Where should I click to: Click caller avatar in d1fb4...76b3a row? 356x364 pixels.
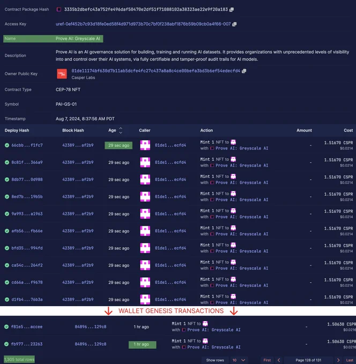coord(145,299)
